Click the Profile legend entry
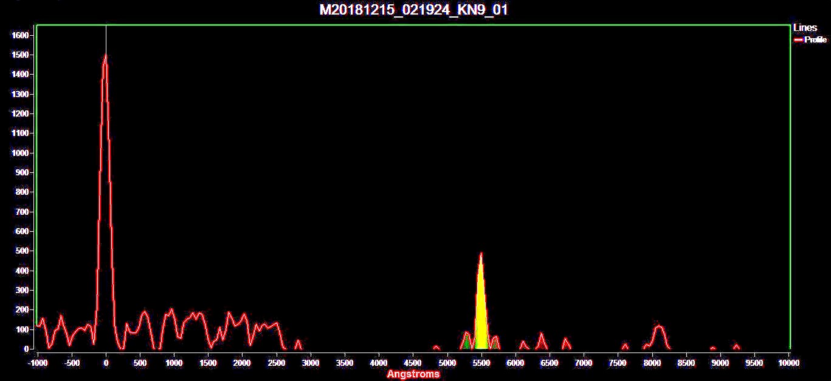 [815, 39]
